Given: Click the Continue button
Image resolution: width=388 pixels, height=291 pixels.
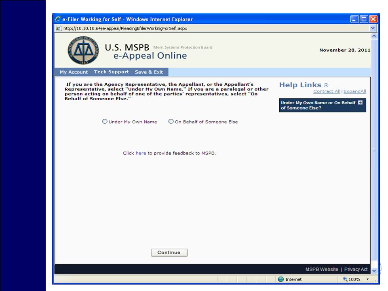Looking at the screenshot, I should tap(169, 252).
